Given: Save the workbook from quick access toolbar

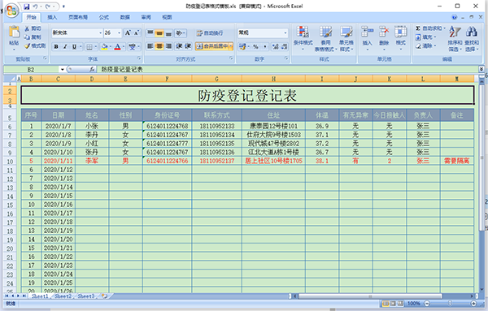Looking at the screenshot, I should point(27,6).
